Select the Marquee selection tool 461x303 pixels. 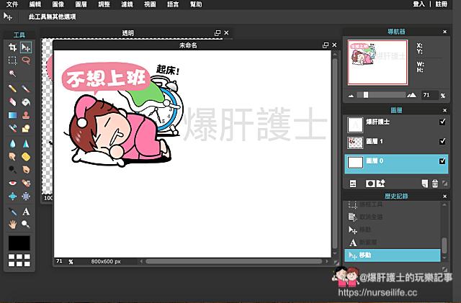pyautogui.click(x=13, y=60)
